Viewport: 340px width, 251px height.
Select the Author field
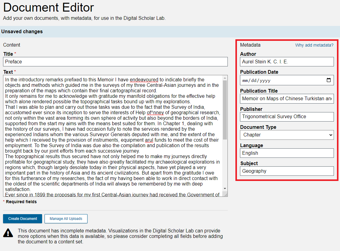pyautogui.click(x=287, y=62)
